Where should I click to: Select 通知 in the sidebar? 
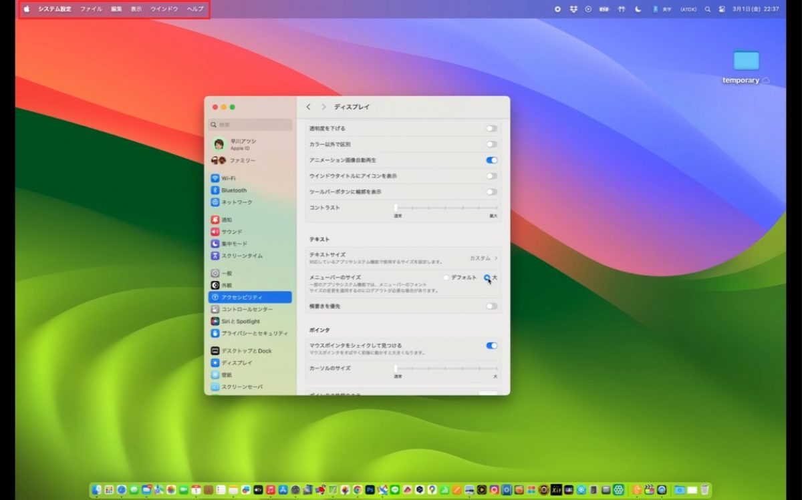(x=250, y=220)
